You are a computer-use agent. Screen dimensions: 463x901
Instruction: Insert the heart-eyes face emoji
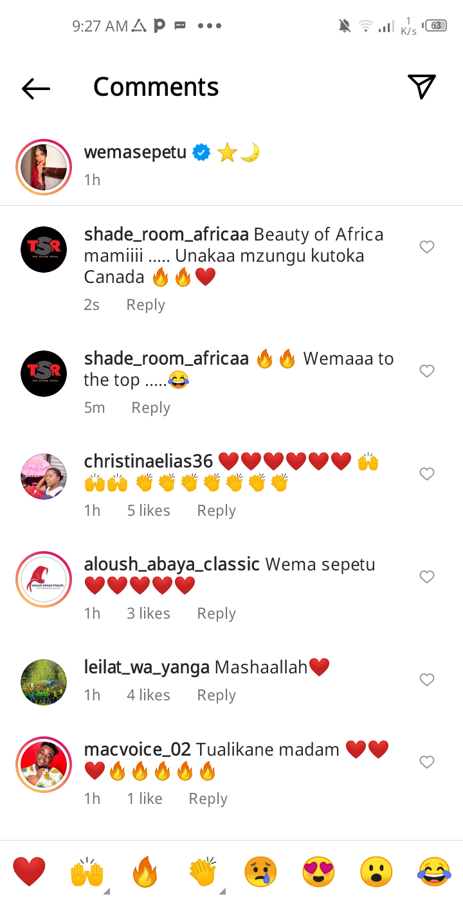(318, 872)
